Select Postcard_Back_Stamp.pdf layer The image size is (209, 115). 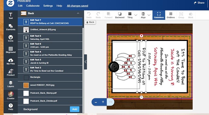pos(50,93)
